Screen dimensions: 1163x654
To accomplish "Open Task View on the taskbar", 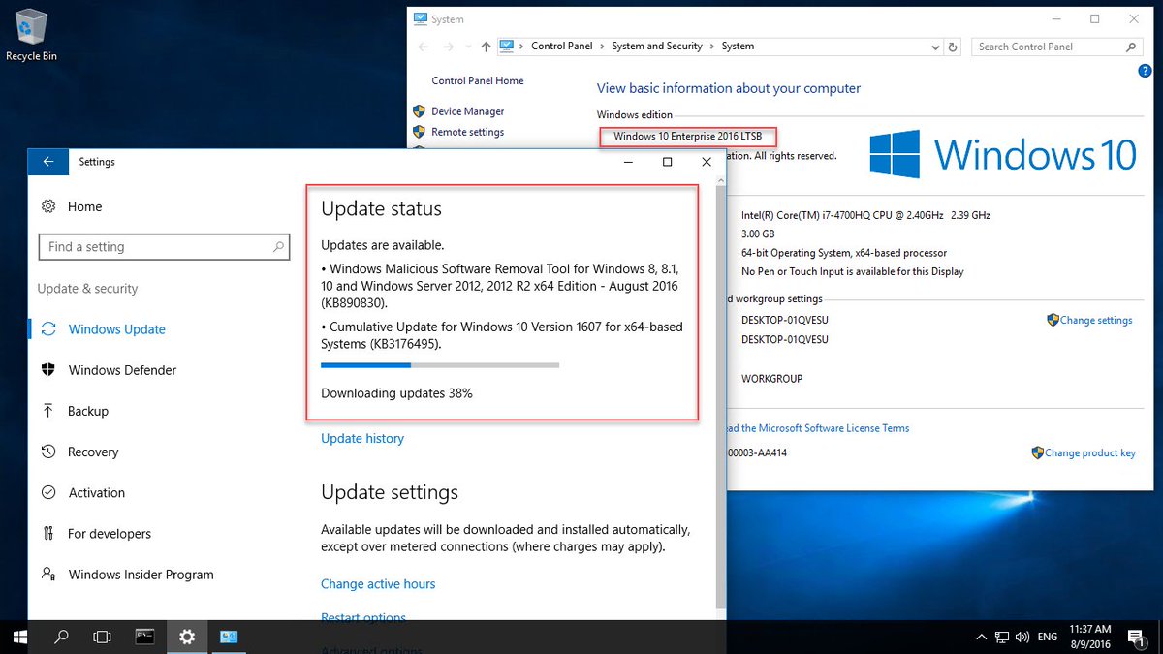I will click(x=102, y=637).
